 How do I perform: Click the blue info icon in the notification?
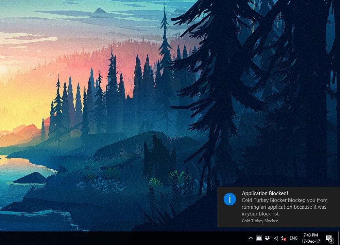point(230,199)
